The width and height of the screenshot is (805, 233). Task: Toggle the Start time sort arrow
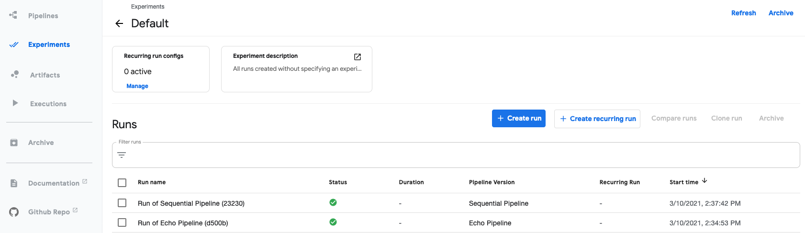pyautogui.click(x=704, y=181)
